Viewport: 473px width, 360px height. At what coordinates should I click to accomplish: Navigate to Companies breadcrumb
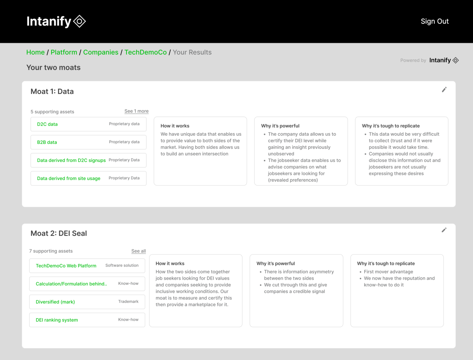101,52
